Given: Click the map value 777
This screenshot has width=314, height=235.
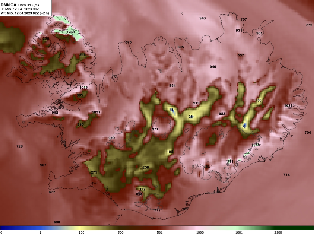Looking at the screenshot, I should [157, 211].
